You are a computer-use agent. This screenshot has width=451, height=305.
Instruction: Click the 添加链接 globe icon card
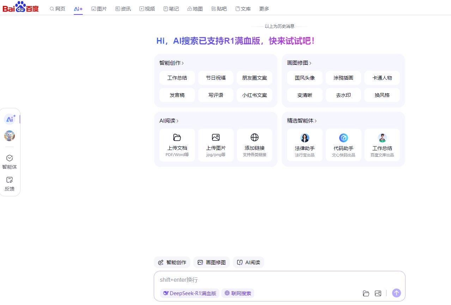click(255, 145)
